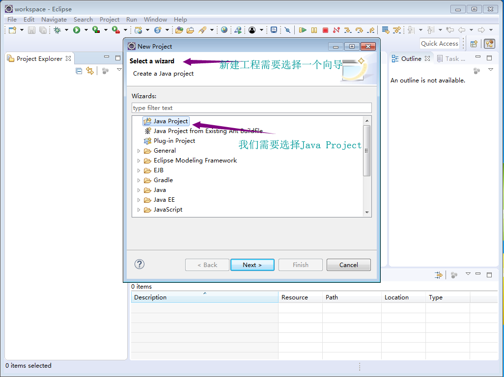Image resolution: width=504 pixels, height=377 pixels.
Task: Expand the EJB wizard folder
Action: (x=139, y=170)
